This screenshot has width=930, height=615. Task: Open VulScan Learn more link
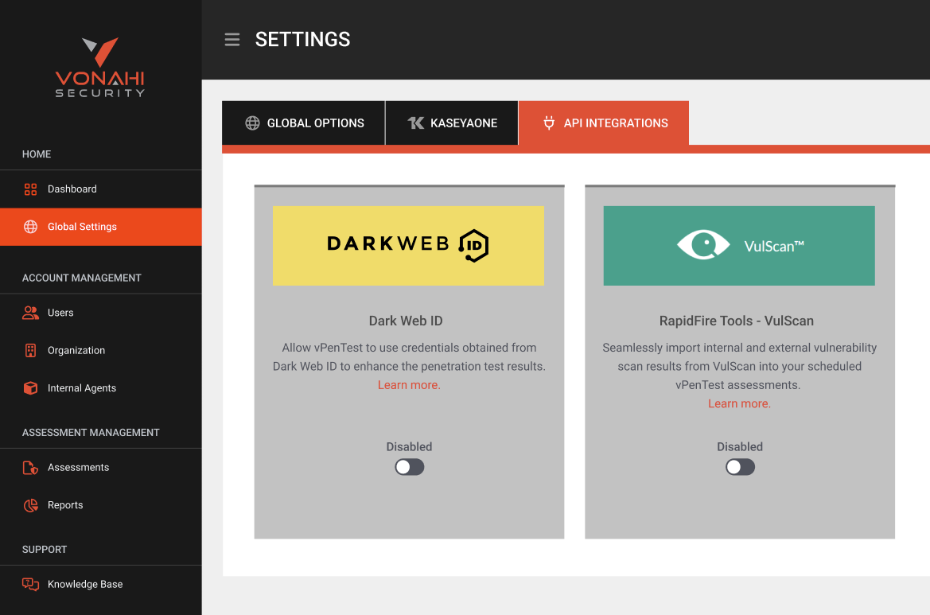pyautogui.click(x=739, y=403)
